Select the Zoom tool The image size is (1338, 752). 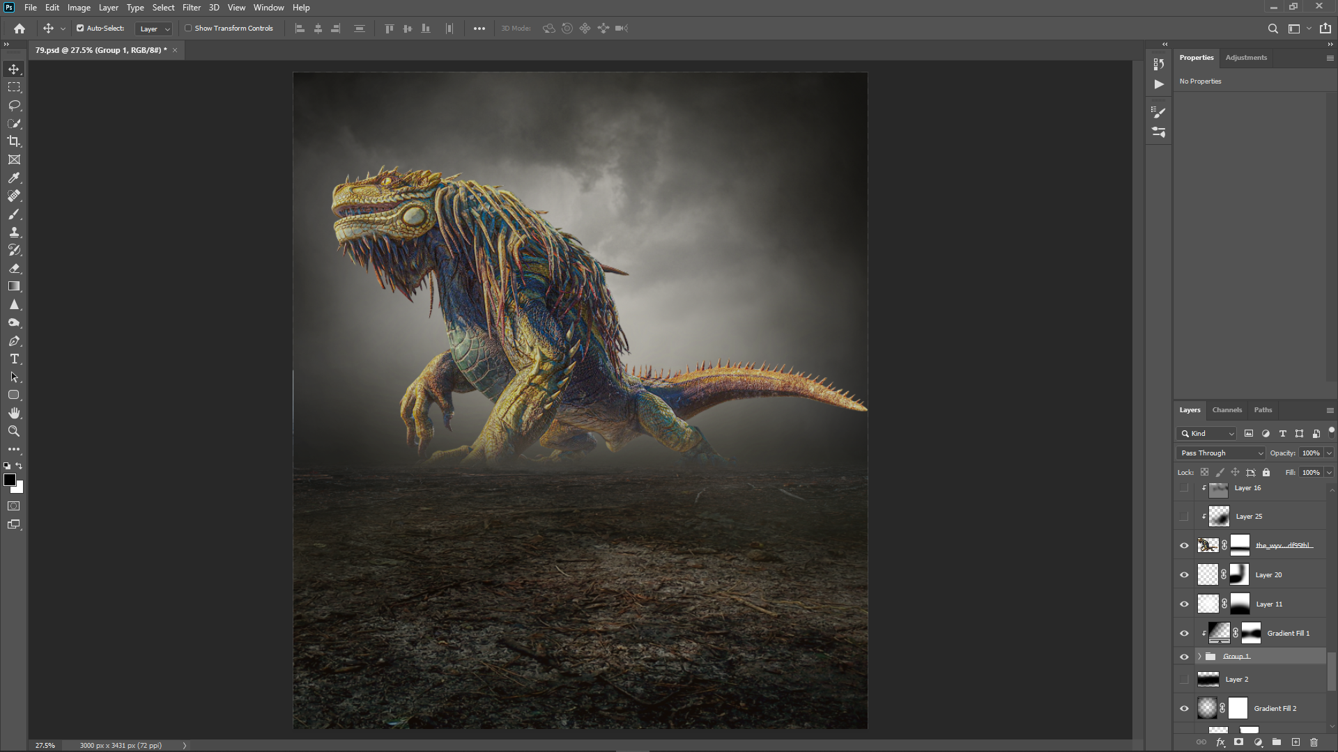14,431
